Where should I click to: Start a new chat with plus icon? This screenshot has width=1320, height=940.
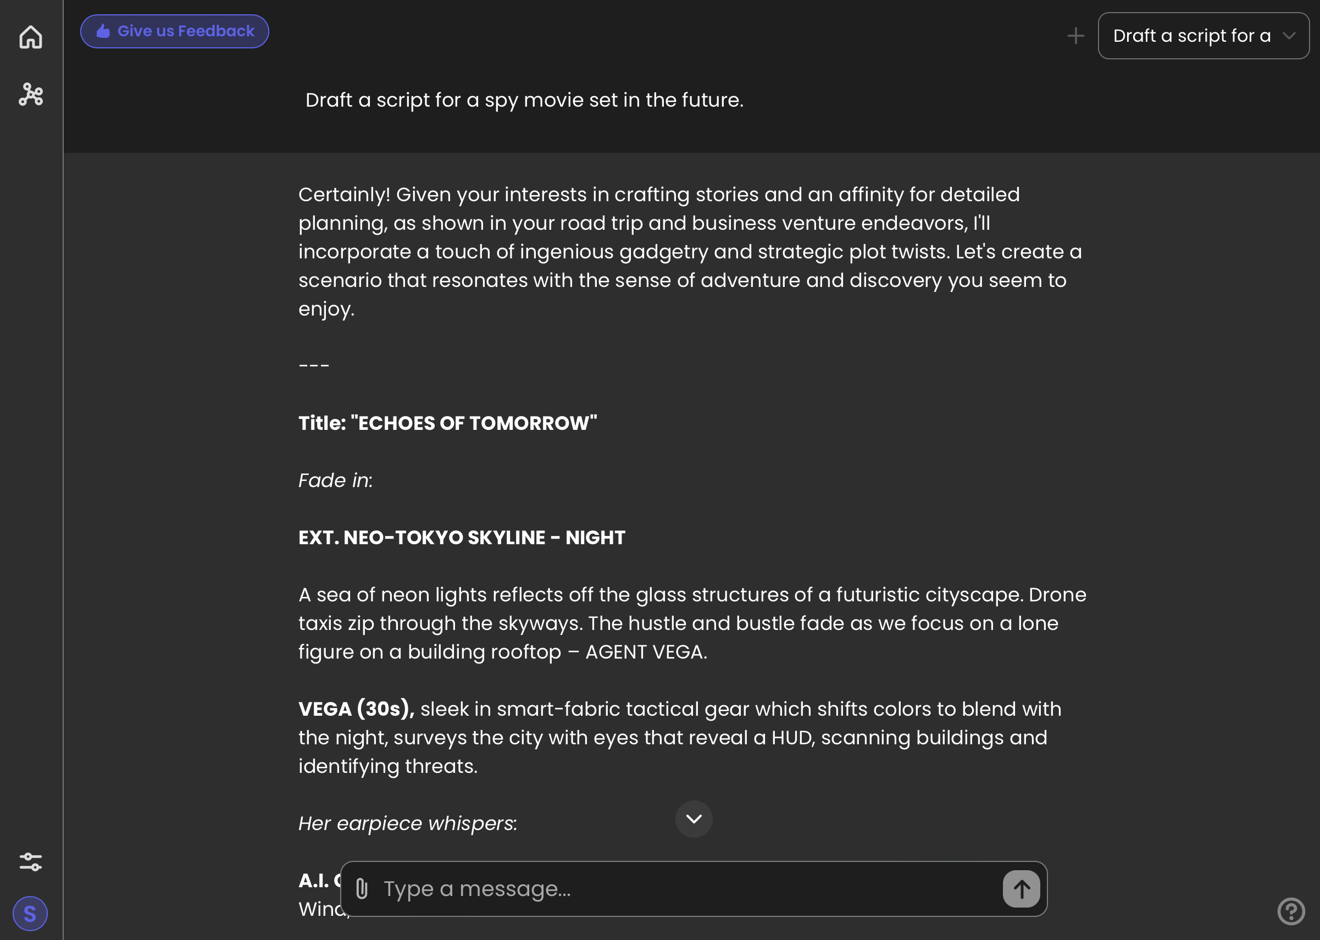(x=1075, y=36)
